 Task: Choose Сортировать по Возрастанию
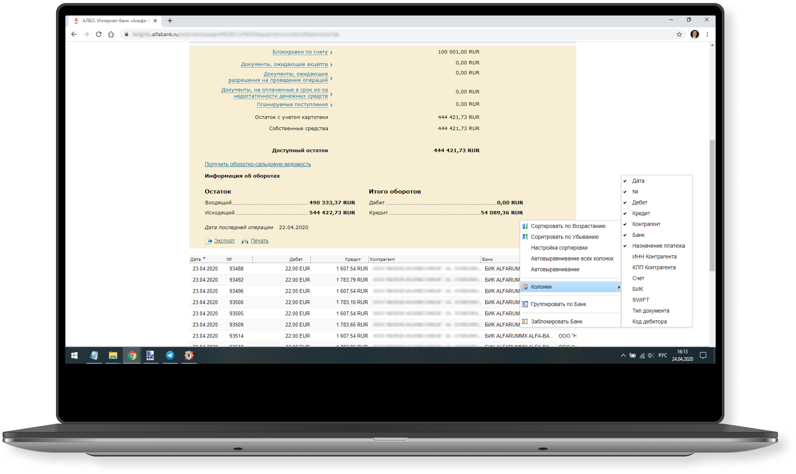571,226
